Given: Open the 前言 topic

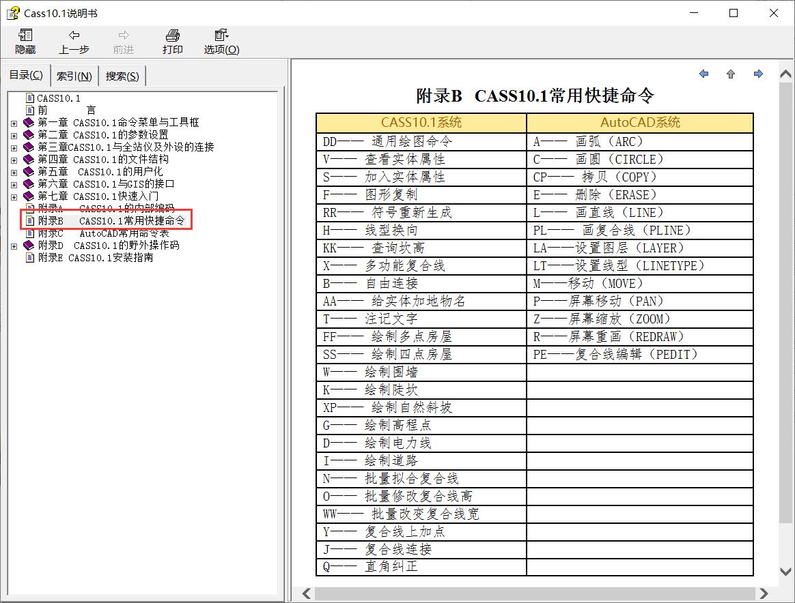Looking at the screenshot, I should coord(66,111).
